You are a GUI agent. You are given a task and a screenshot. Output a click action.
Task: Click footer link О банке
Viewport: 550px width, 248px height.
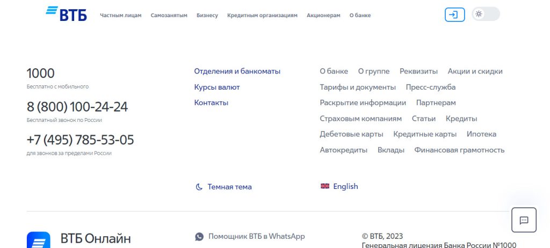point(334,71)
